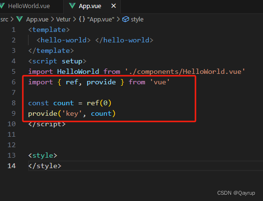Image resolution: width=263 pixels, height=201 pixels.
Task: Click the cube icon beside style
Action: coord(126,20)
